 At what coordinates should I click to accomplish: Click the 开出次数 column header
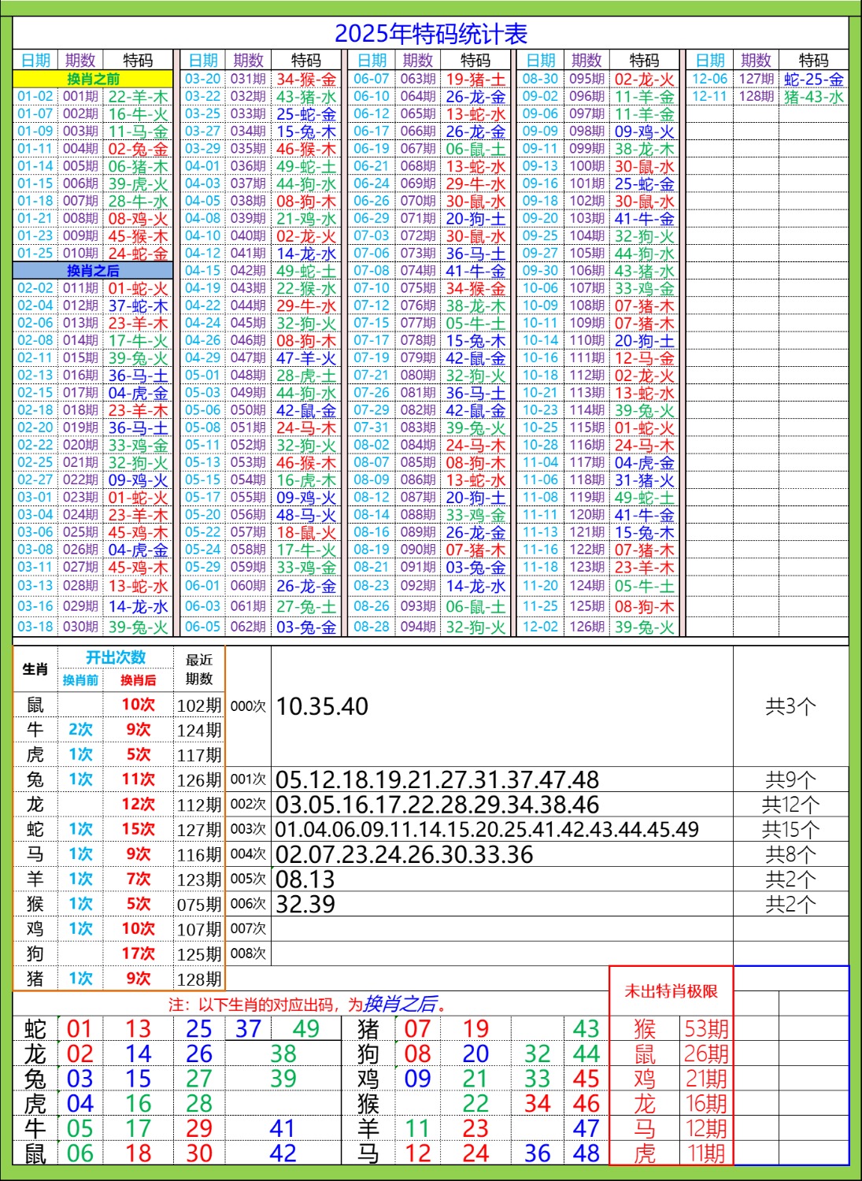click(116, 658)
